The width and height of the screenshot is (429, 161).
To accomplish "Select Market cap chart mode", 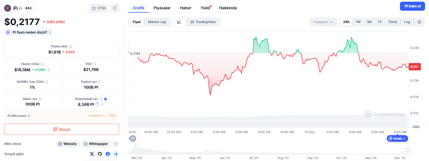I will point(157,22).
